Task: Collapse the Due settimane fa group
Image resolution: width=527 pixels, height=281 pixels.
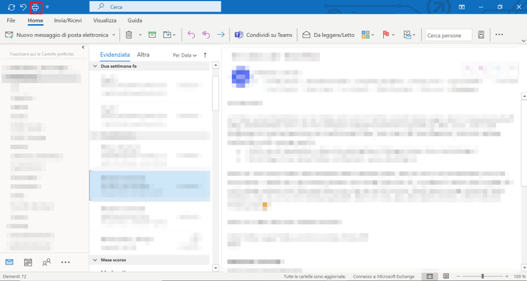Action: click(95, 66)
